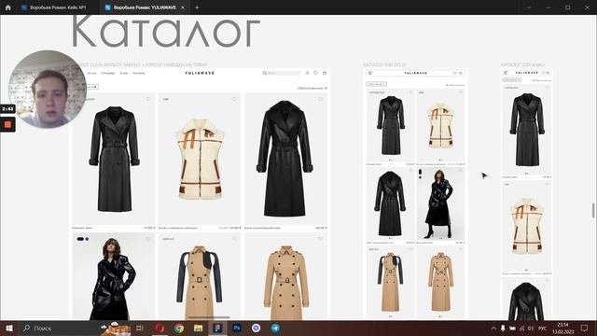Select blue color swatch on model photo card
Image resolution: width=597 pixels, height=336 pixels.
[x=87, y=239]
